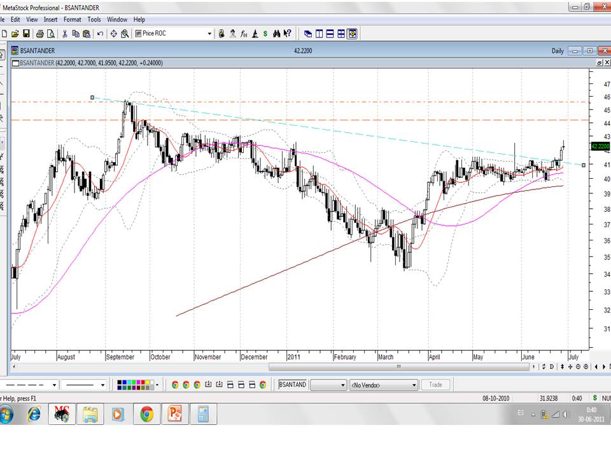The image size is (611, 458).
Task: Click the 'D' daily periodicity icon
Action: [552, 366]
